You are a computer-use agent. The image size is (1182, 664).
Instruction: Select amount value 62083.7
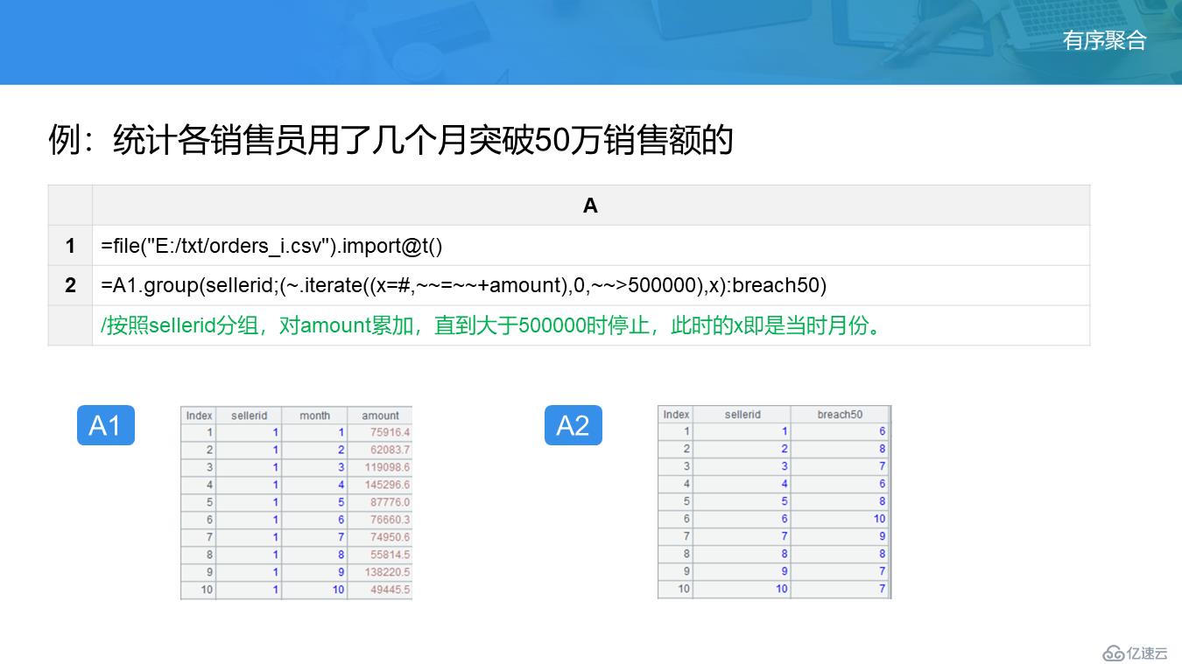point(380,450)
